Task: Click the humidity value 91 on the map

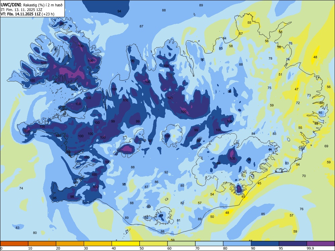Action: [x=270, y=150]
